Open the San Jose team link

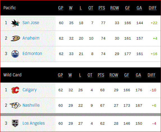point(31,23)
